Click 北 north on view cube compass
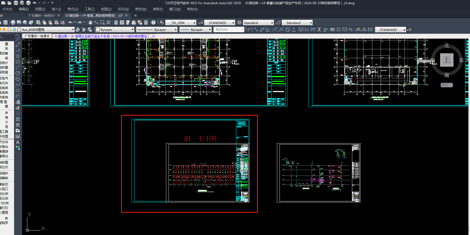The height and width of the screenshot is (235, 470). 447,46
